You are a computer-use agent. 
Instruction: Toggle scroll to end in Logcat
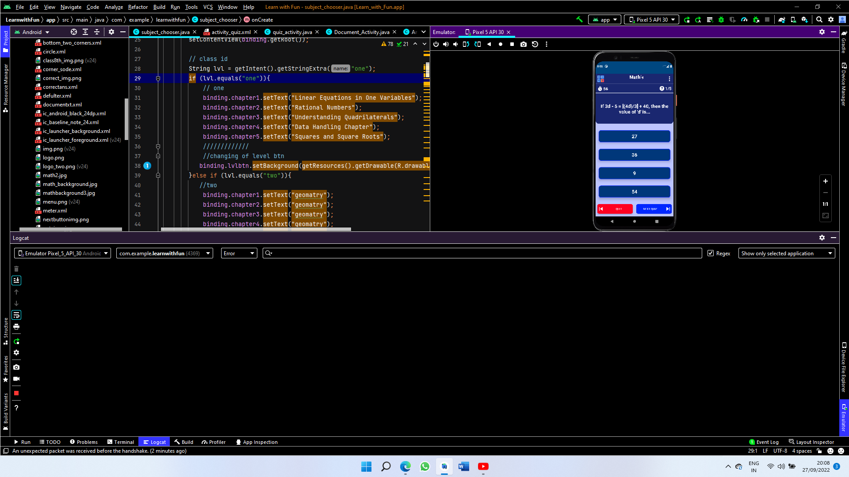click(16, 280)
